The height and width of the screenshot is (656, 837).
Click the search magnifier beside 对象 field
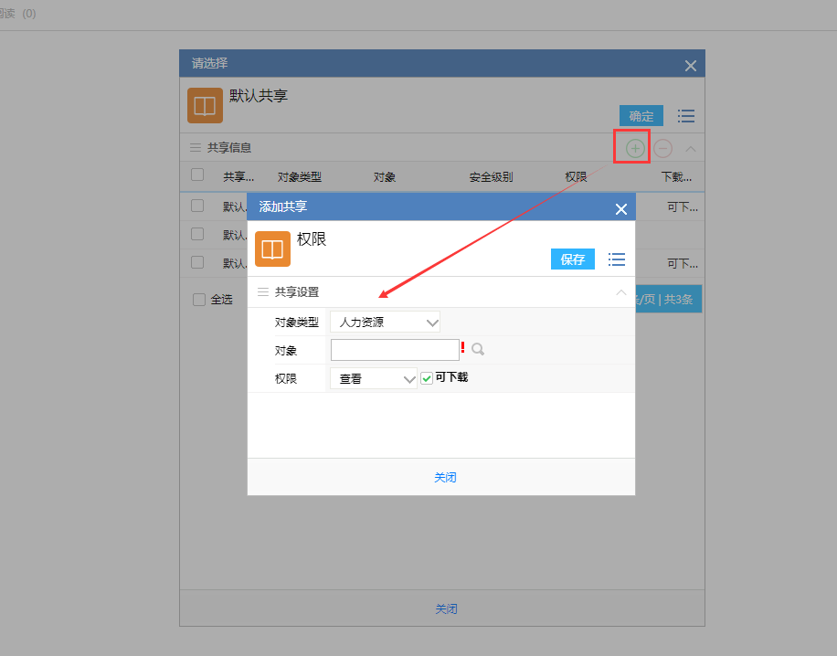pyautogui.click(x=478, y=349)
